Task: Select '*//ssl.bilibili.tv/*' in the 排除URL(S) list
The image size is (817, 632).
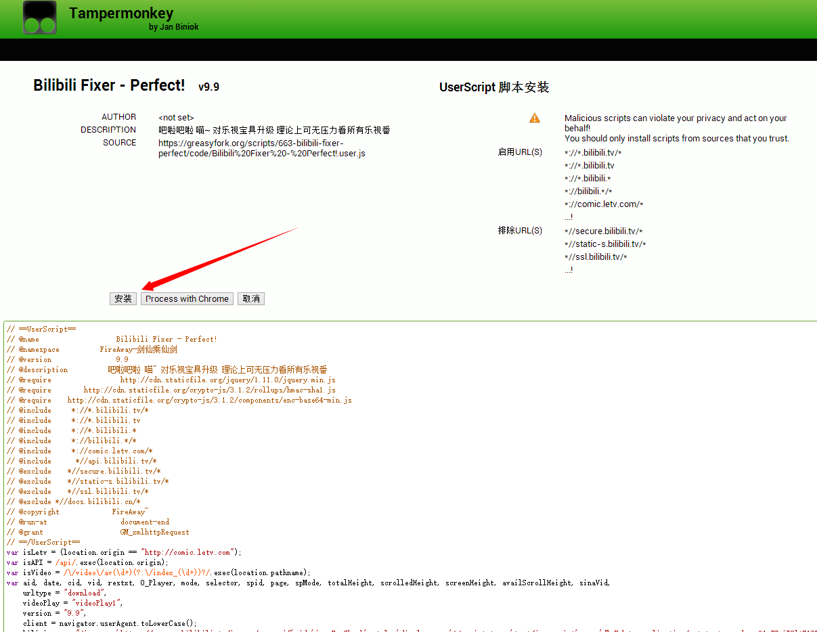Action: pyautogui.click(x=596, y=257)
